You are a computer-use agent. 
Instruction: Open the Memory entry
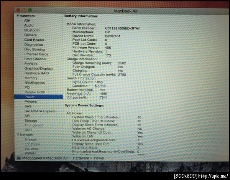[31, 78]
